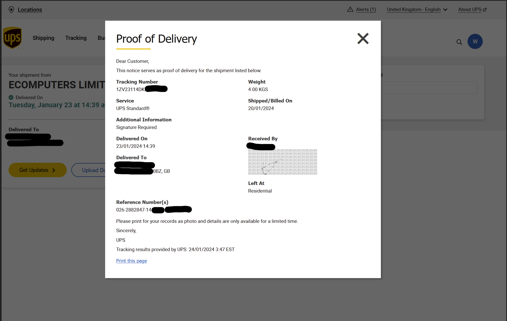Open the Tracking menu
The width and height of the screenshot is (507, 321).
[x=76, y=38]
